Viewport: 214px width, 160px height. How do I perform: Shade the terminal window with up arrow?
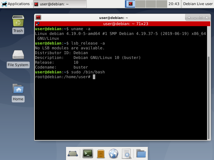tap(189, 18)
